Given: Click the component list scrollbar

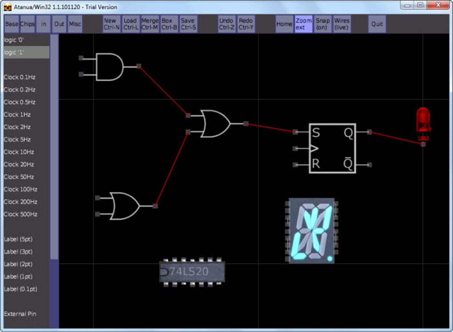Looking at the screenshot, I should point(54,147).
